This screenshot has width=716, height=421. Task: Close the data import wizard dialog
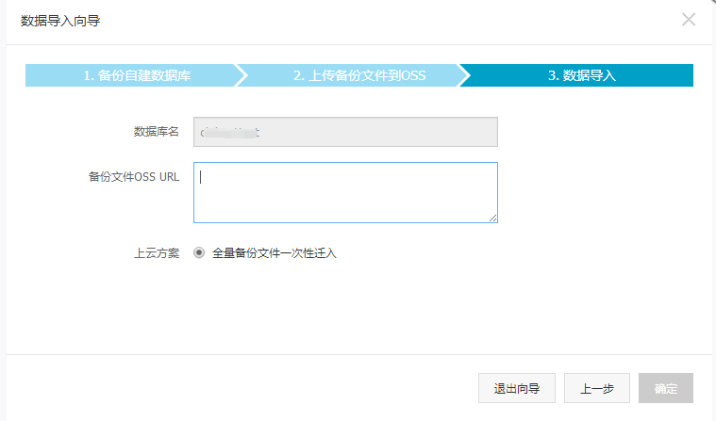[689, 20]
